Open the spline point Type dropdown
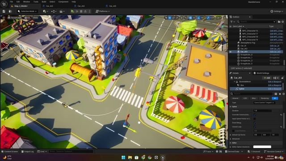 click(264, 102)
